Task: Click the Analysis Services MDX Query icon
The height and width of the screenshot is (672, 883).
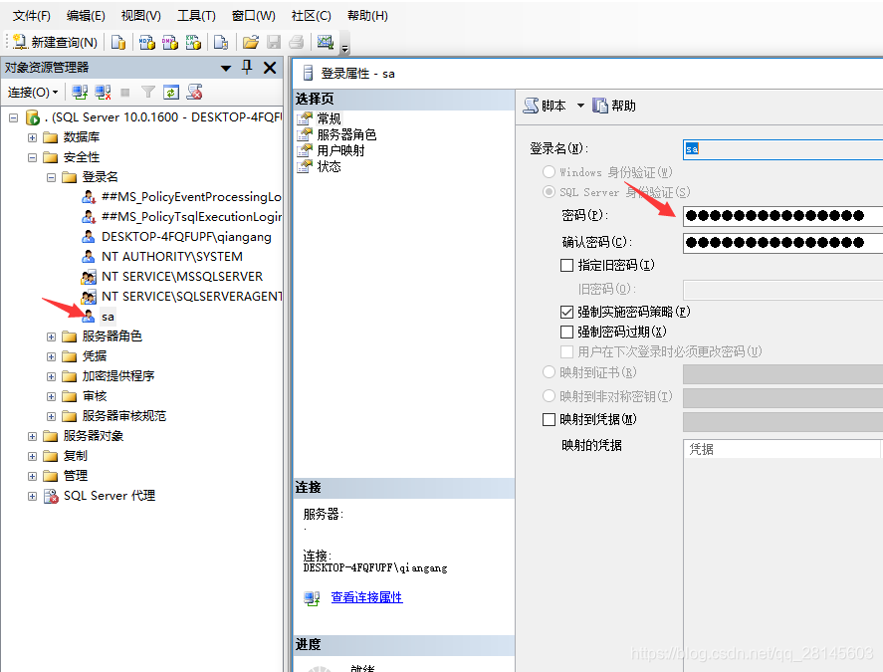Action: (147, 42)
